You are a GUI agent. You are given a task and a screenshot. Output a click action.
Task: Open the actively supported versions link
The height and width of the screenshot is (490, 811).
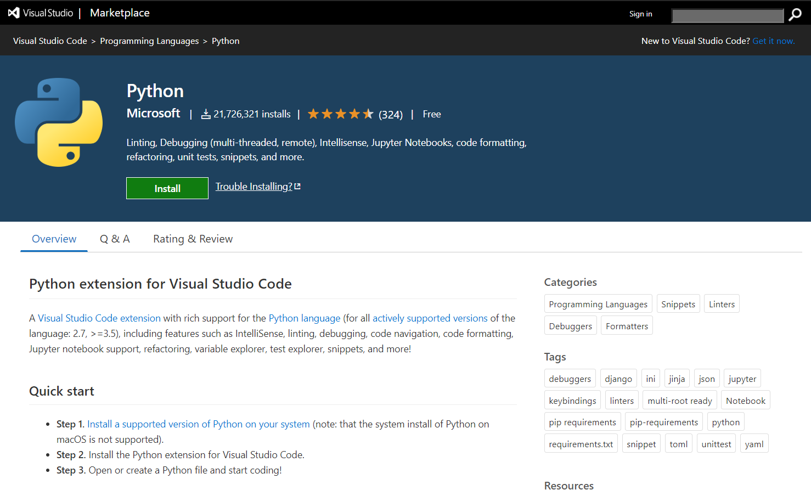click(430, 318)
